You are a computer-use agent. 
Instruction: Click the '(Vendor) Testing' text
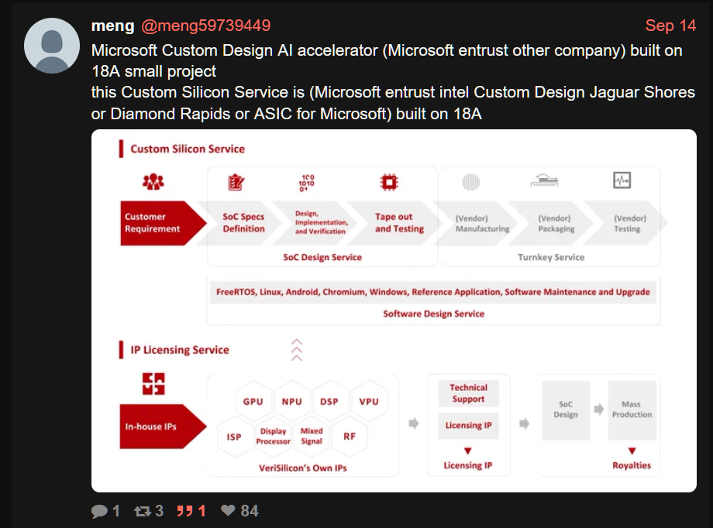pyautogui.click(x=630, y=224)
